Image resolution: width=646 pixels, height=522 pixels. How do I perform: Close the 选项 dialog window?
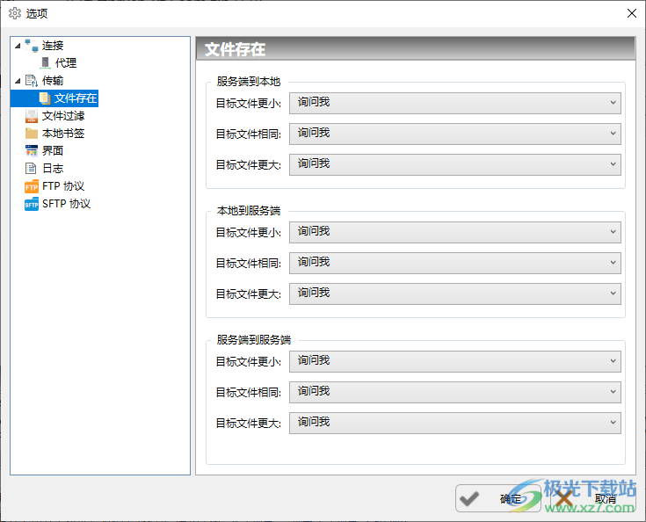[x=632, y=13]
